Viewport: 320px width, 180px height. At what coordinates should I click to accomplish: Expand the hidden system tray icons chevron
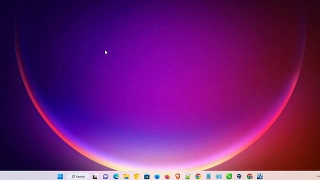pyautogui.click(x=318, y=176)
